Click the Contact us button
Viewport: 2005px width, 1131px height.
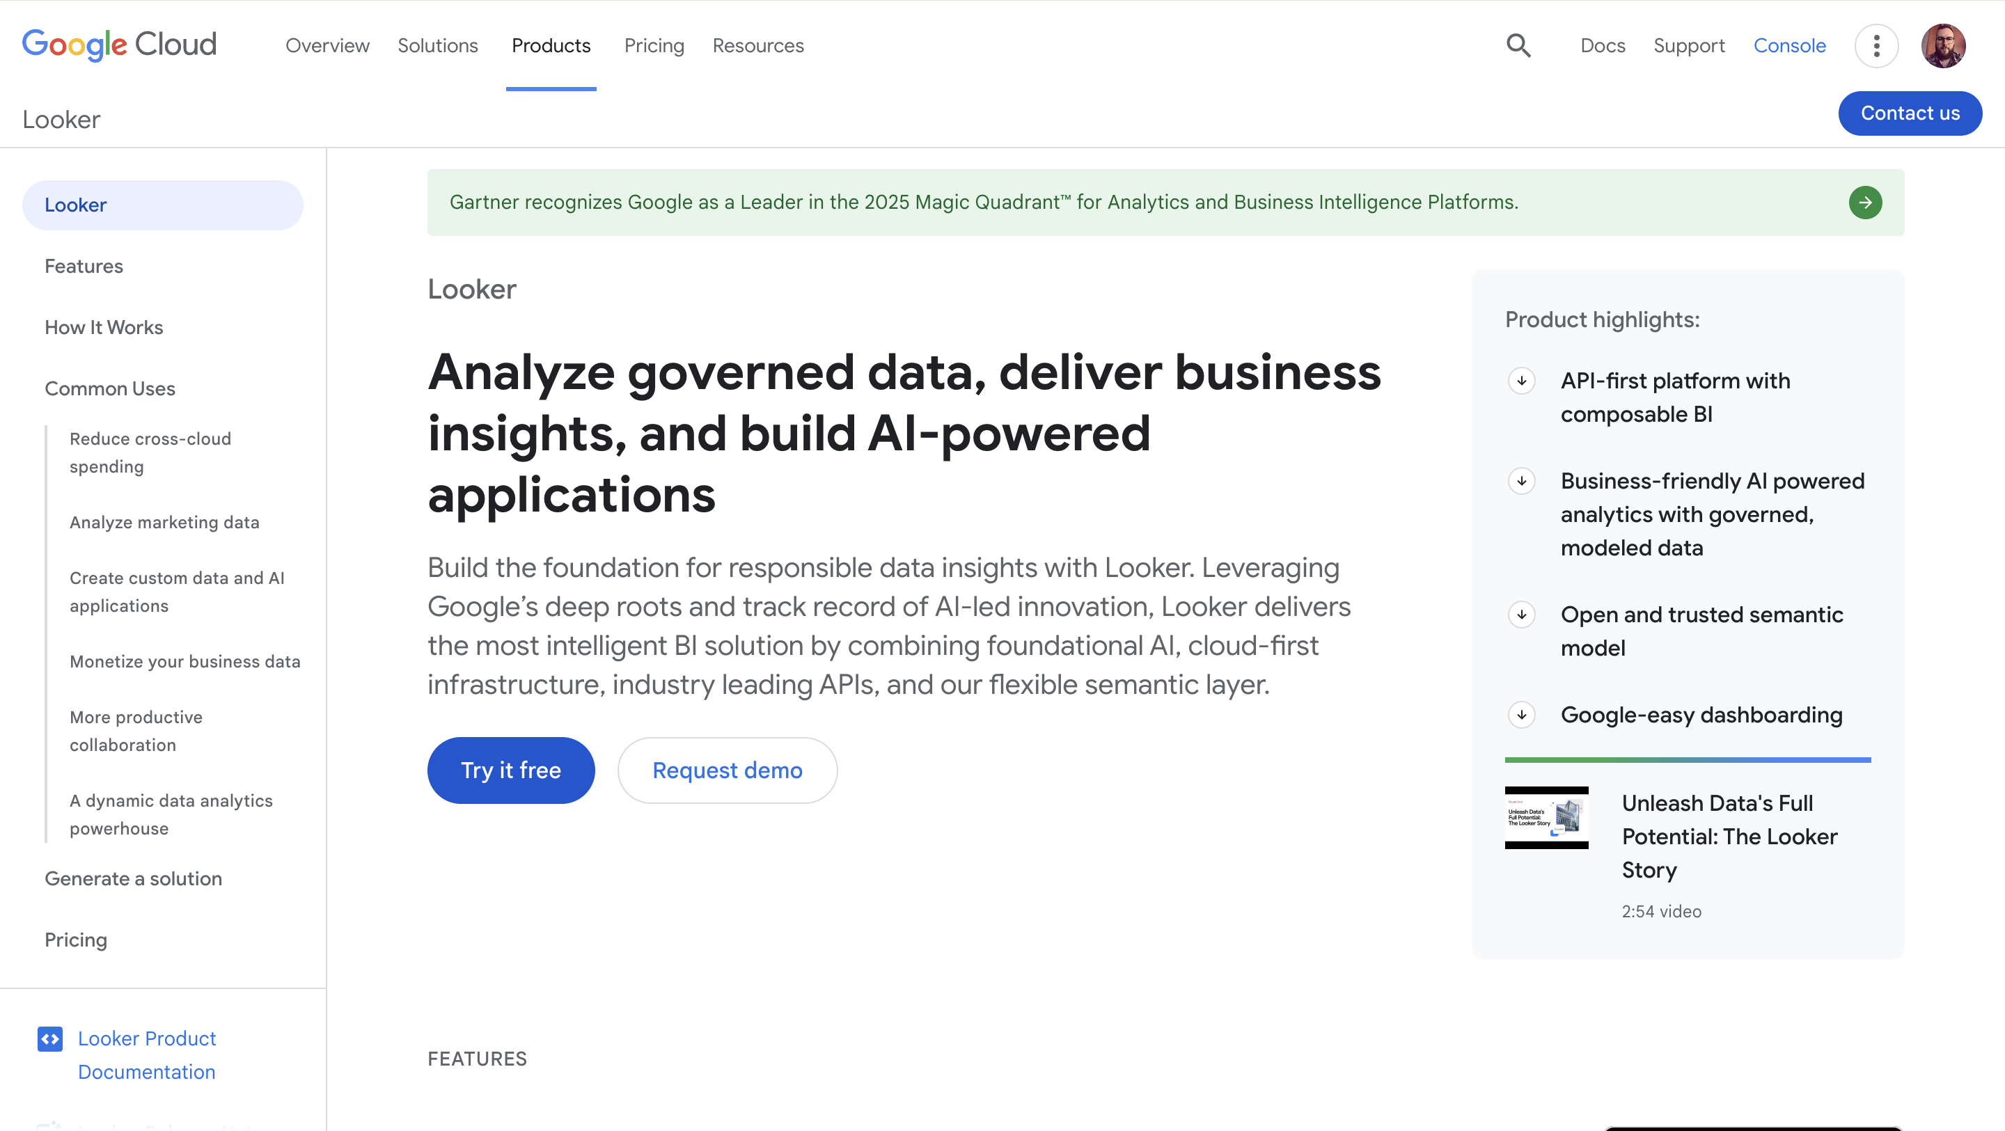coord(1911,113)
